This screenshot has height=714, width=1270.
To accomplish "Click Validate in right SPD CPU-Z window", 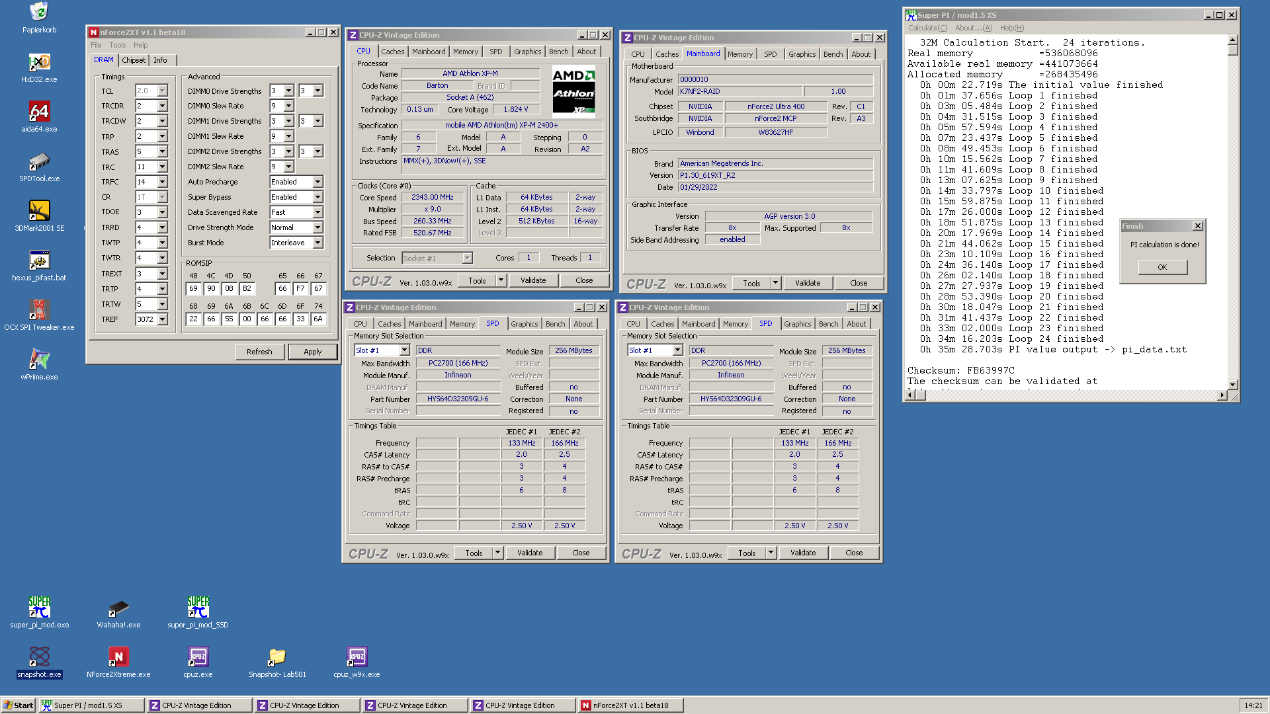I will tap(803, 553).
